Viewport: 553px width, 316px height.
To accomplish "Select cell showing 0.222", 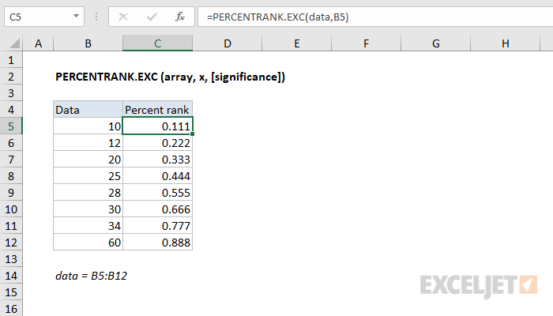I will (x=157, y=143).
